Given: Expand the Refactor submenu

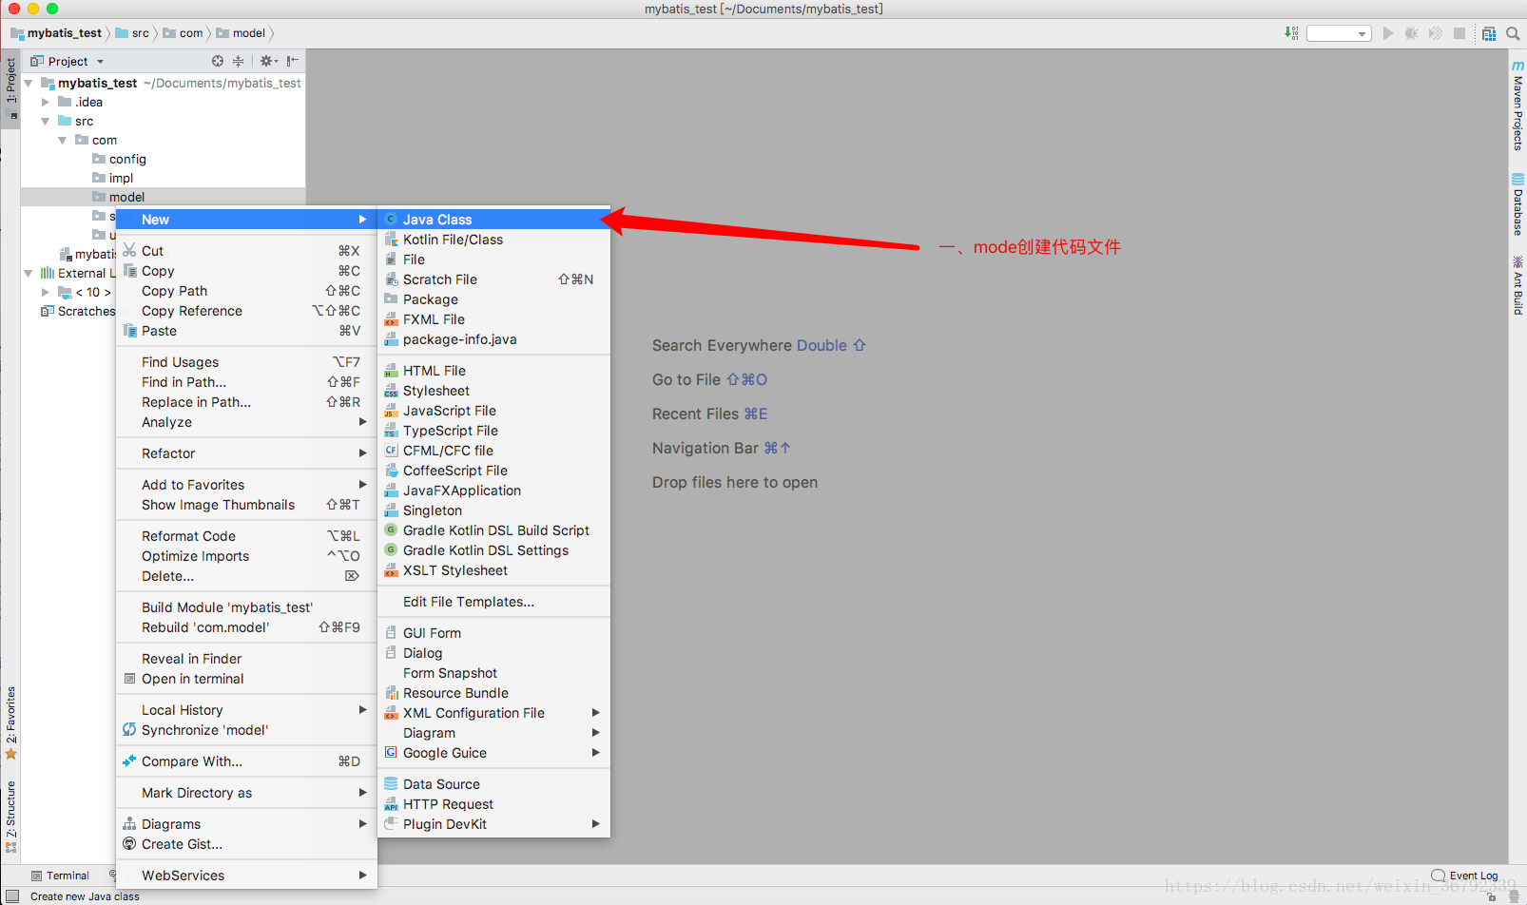Looking at the screenshot, I should pyautogui.click(x=246, y=453).
